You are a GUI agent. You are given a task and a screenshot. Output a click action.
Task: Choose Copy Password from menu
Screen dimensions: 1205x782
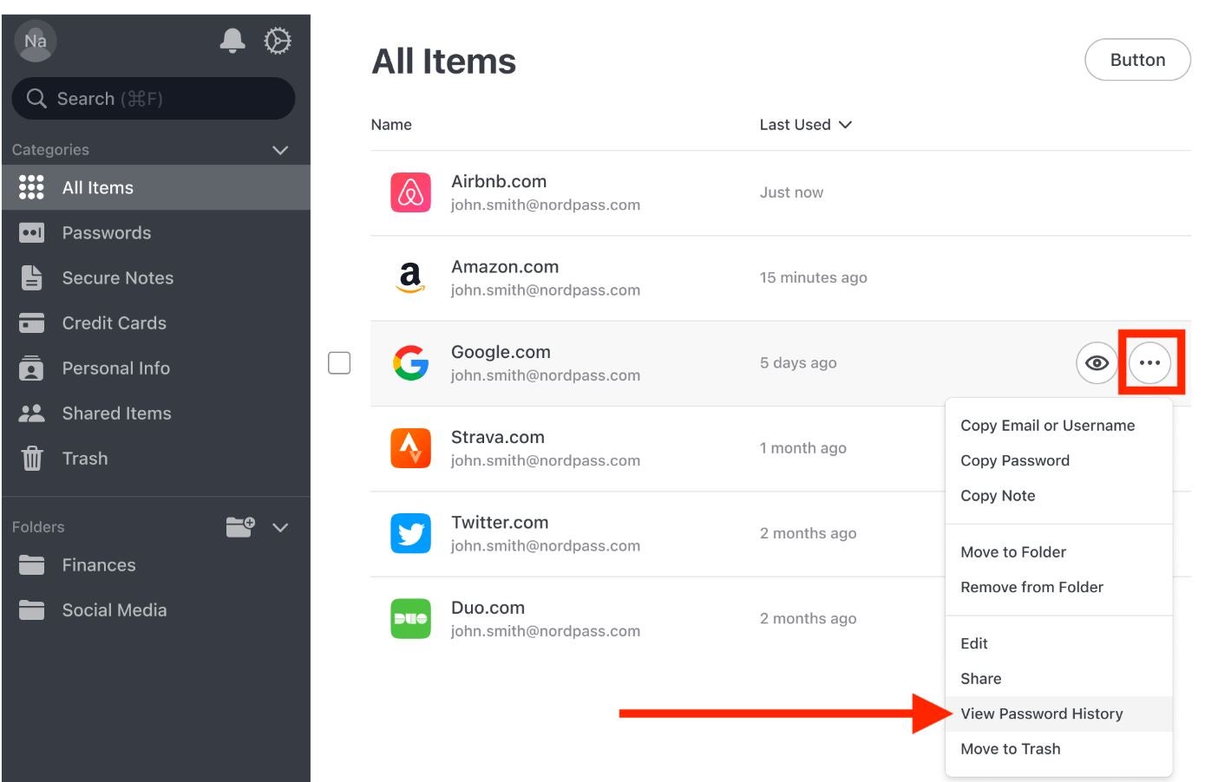[1014, 460]
